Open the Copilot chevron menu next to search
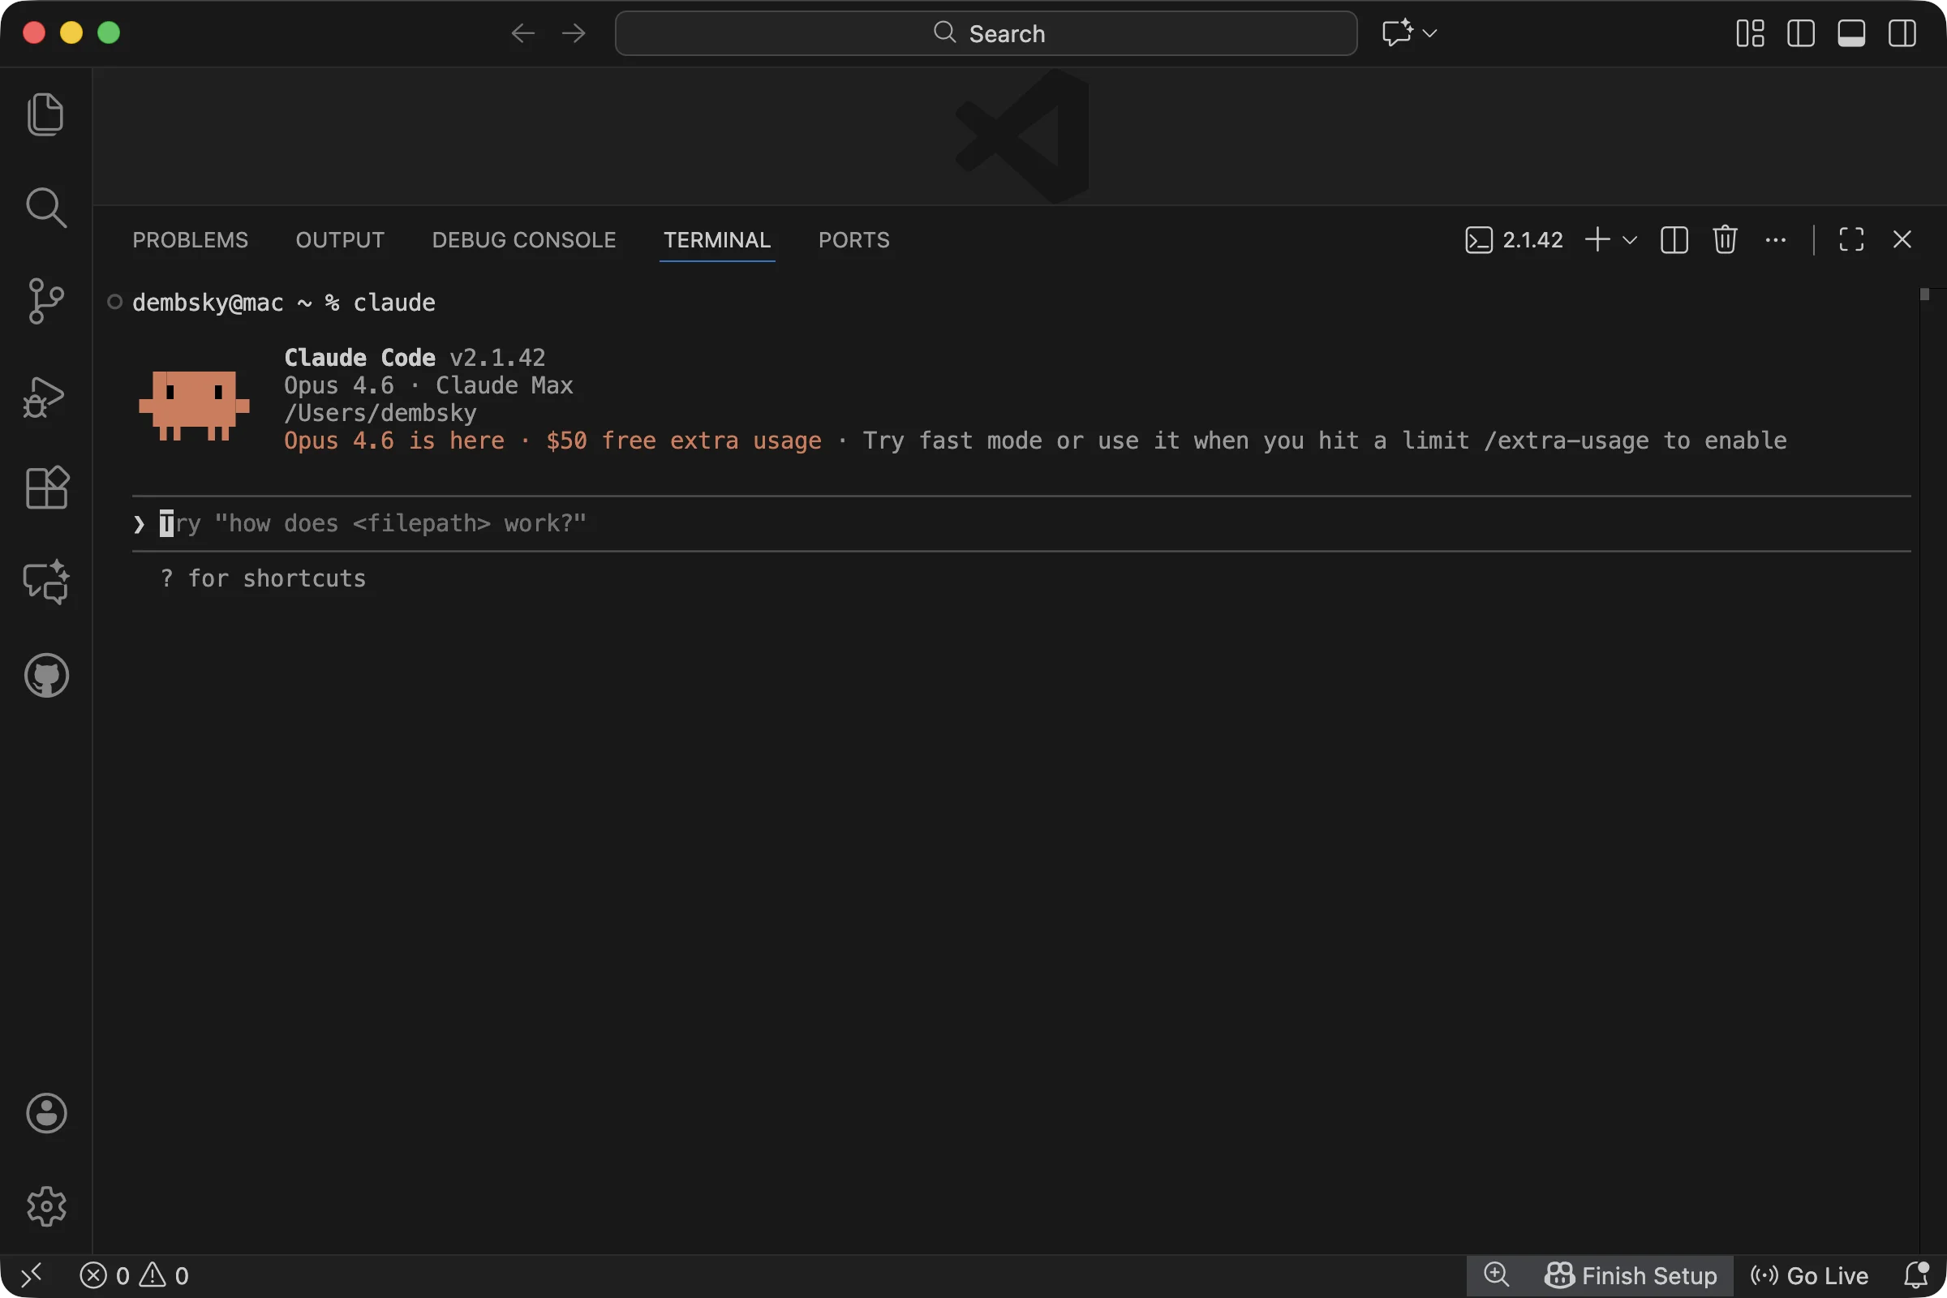The height and width of the screenshot is (1298, 1947). (x=1429, y=33)
